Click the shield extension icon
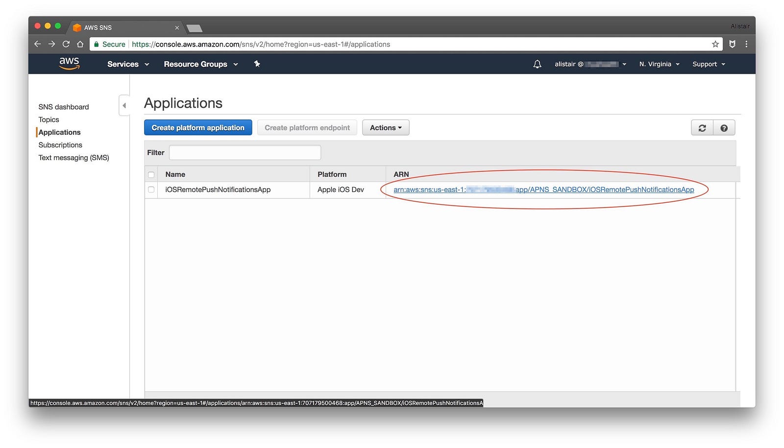 pyautogui.click(x=732, y=44)
